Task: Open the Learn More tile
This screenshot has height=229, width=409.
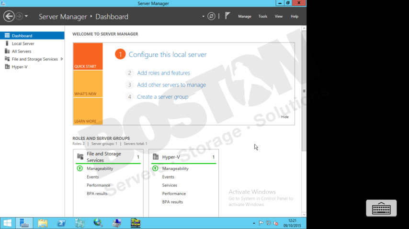Action: pyautogui.click(x=88, y=111)
